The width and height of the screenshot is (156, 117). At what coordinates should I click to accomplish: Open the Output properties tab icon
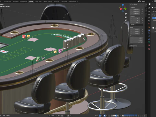(149, 14)
